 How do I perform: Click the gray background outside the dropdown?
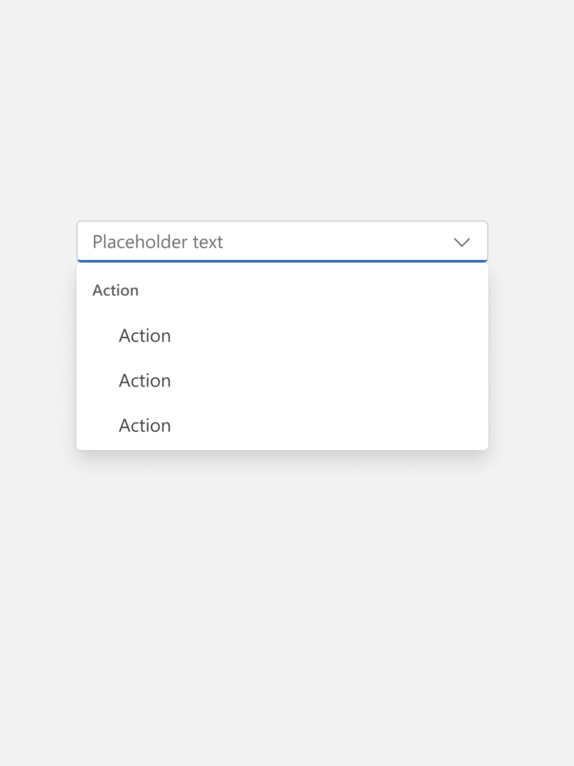click(x=287, y=590)
